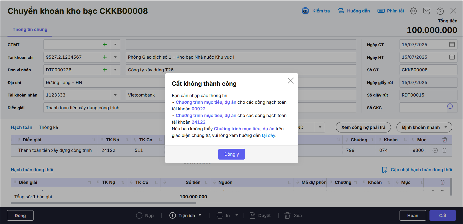Select the TK Có cell 511
The height and width of the screenshot is (224, 463).
[x=148, y=150]
